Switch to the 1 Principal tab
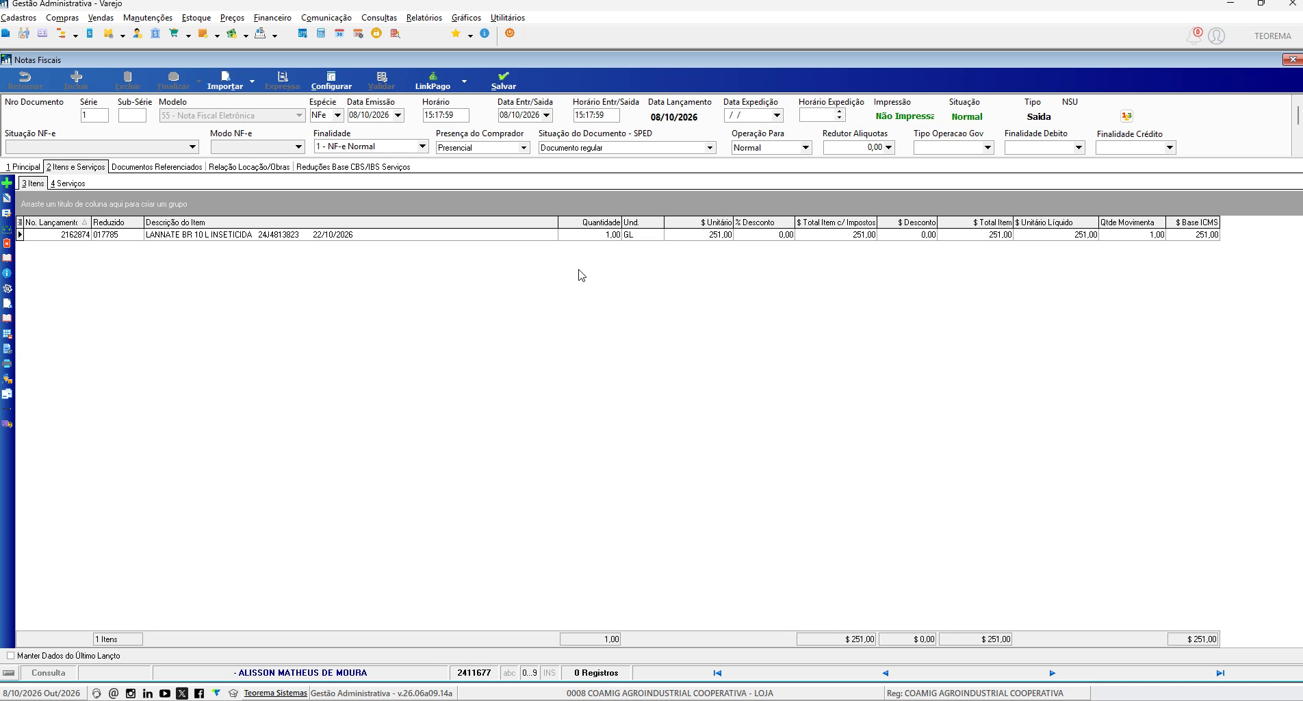 pyautogui.click(x=23, y=167)
